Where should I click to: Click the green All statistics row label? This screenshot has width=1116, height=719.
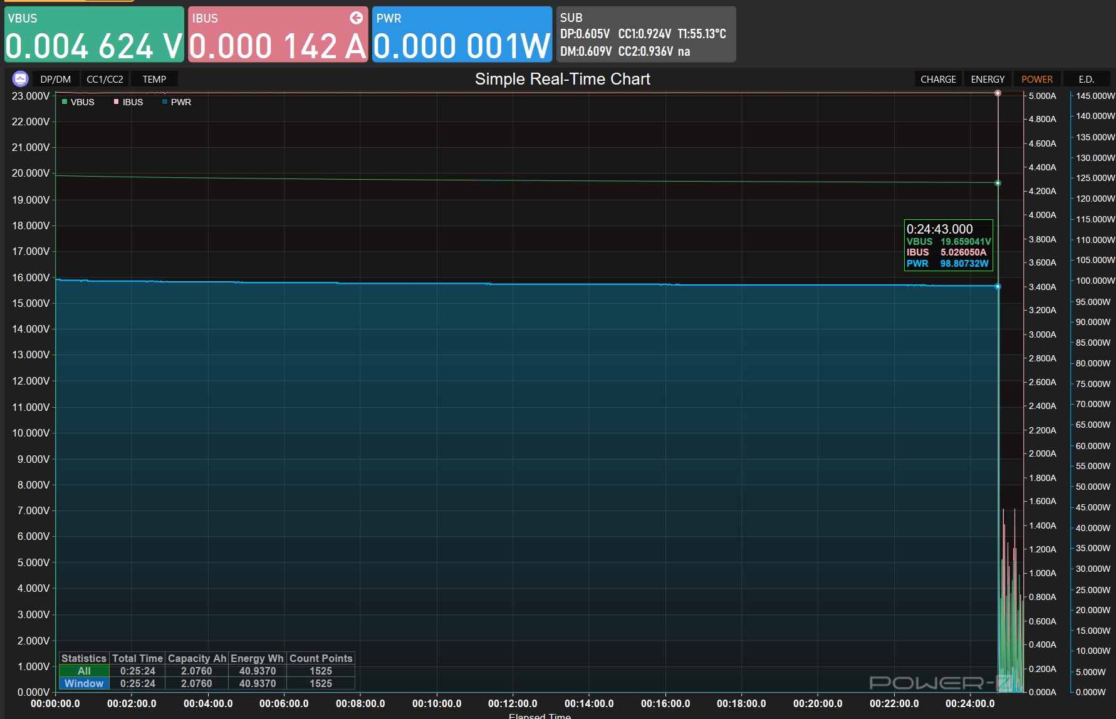pyautogui.click(x=84, y=671)
